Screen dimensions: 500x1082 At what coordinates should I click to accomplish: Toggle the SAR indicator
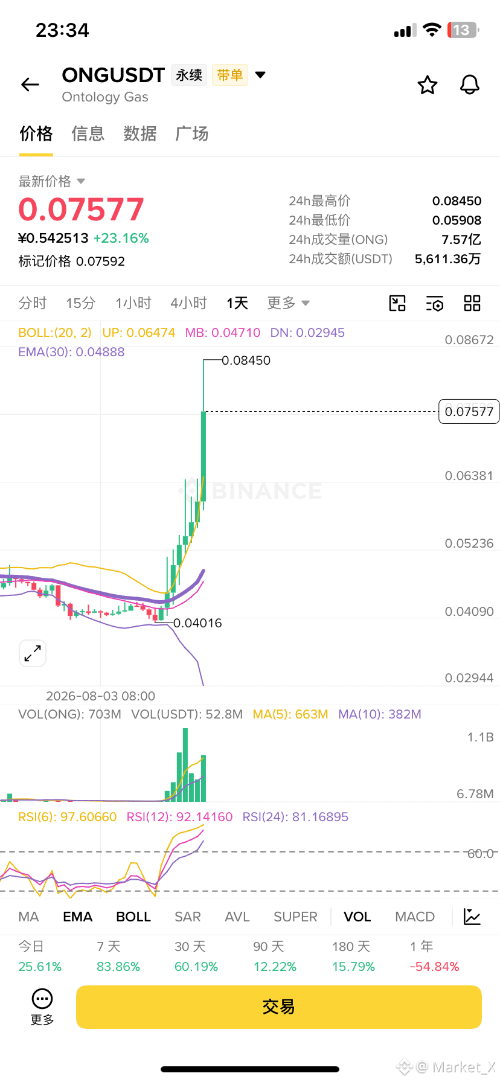[188, 917]
